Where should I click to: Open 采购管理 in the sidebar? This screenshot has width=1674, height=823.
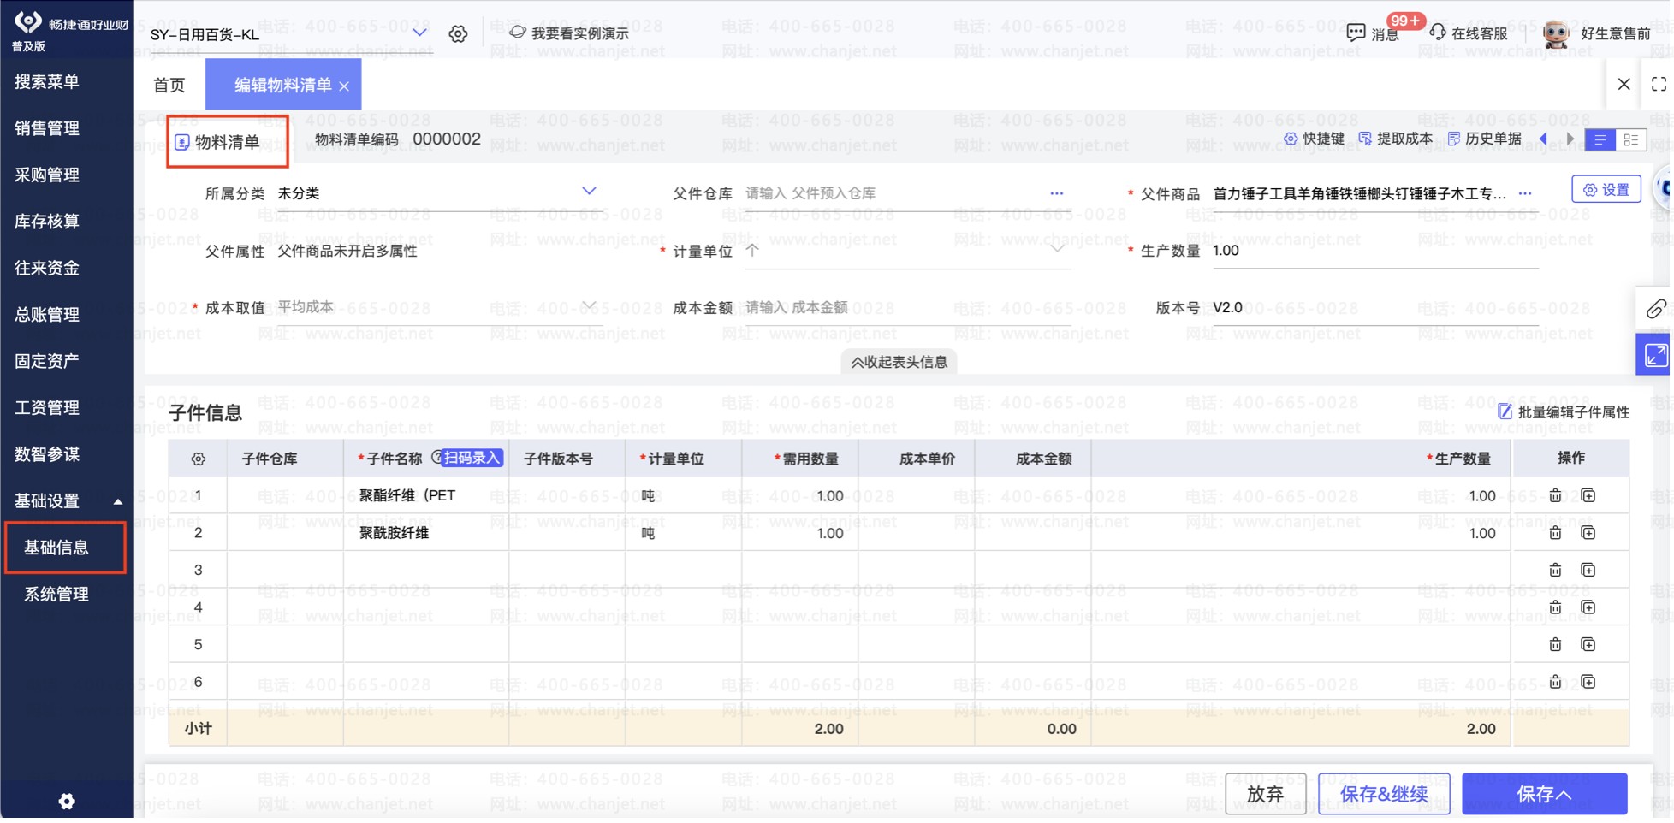pyautogui.click(x=47, y=175)
